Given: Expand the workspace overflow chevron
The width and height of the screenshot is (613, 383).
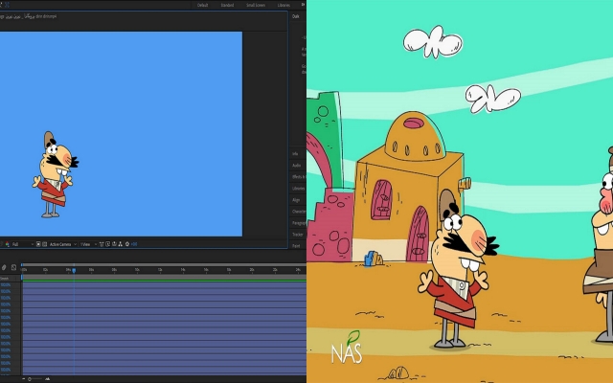Looking at the screenshot, I should click(x=303, y=5).
